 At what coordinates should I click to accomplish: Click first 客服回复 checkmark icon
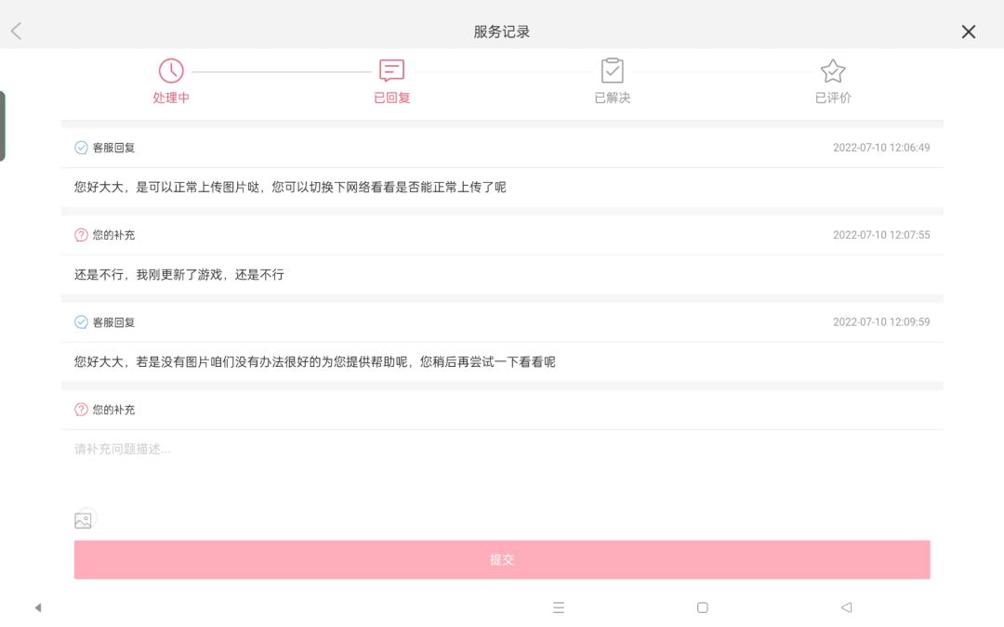tap(81, 148)
